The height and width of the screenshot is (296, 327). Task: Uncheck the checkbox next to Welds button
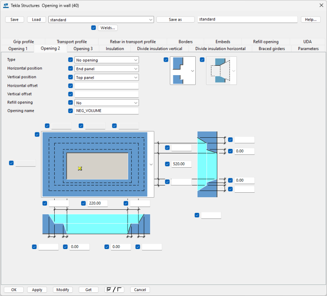(x=93, y=28)
